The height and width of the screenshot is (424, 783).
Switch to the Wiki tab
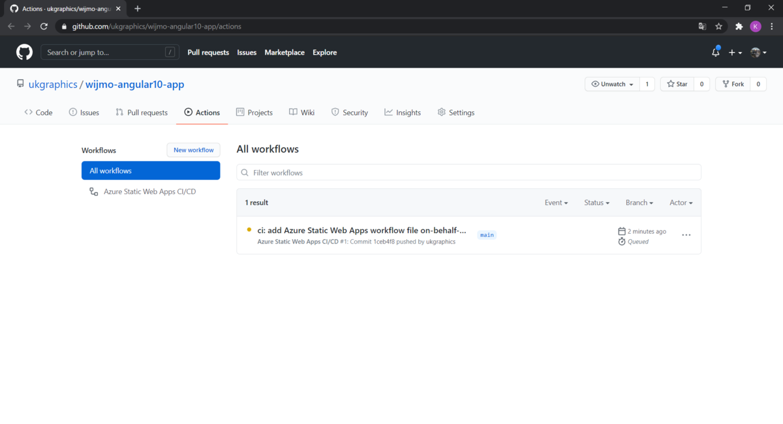pyautogui.click(x=302, y=113)
